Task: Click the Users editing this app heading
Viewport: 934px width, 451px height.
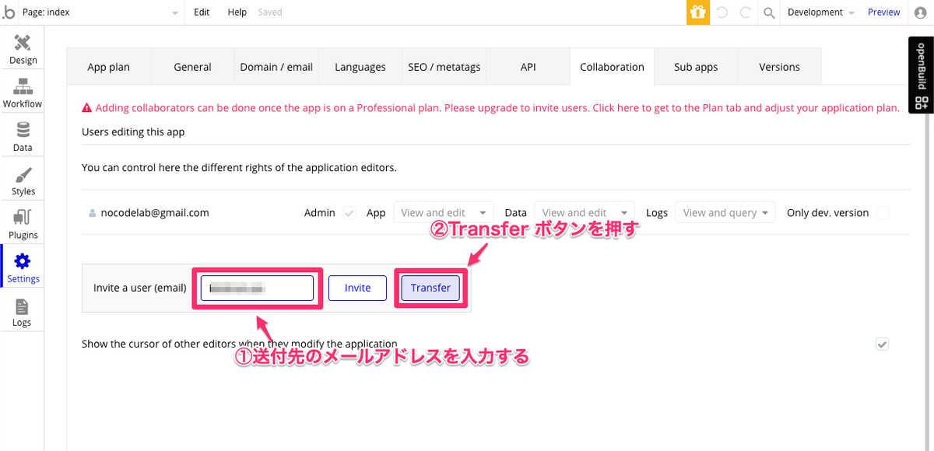Action: pyautogui.click(x=133, y=131)
